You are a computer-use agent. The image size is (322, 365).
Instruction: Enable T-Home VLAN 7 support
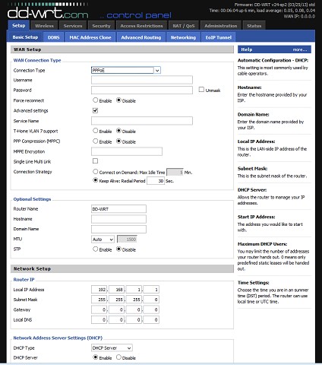(95, 131)
